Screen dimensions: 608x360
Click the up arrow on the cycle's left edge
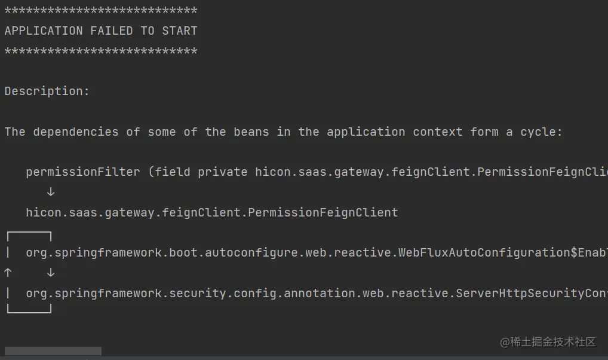pyautogui.click(x=8, y=273)
